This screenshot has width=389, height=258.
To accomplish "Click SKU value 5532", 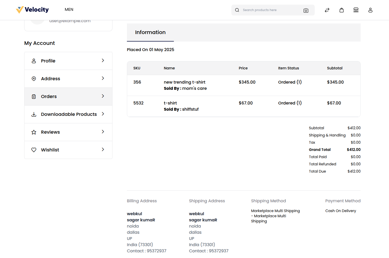I will [x=139, y=103].
